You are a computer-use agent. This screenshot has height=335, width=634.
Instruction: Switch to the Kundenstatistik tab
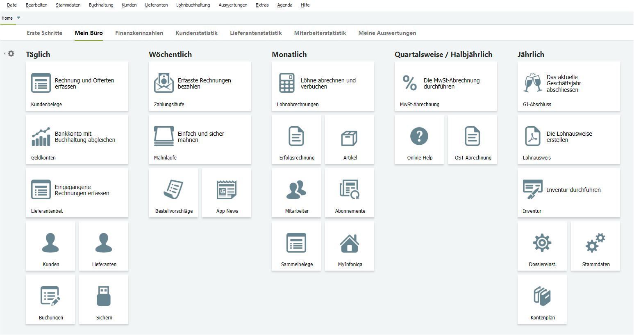196,33
